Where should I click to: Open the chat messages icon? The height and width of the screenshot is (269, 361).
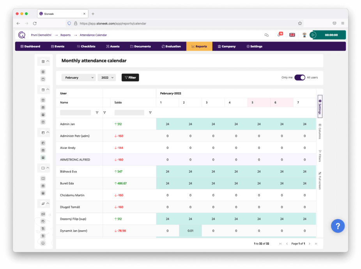tap(266, 35)
